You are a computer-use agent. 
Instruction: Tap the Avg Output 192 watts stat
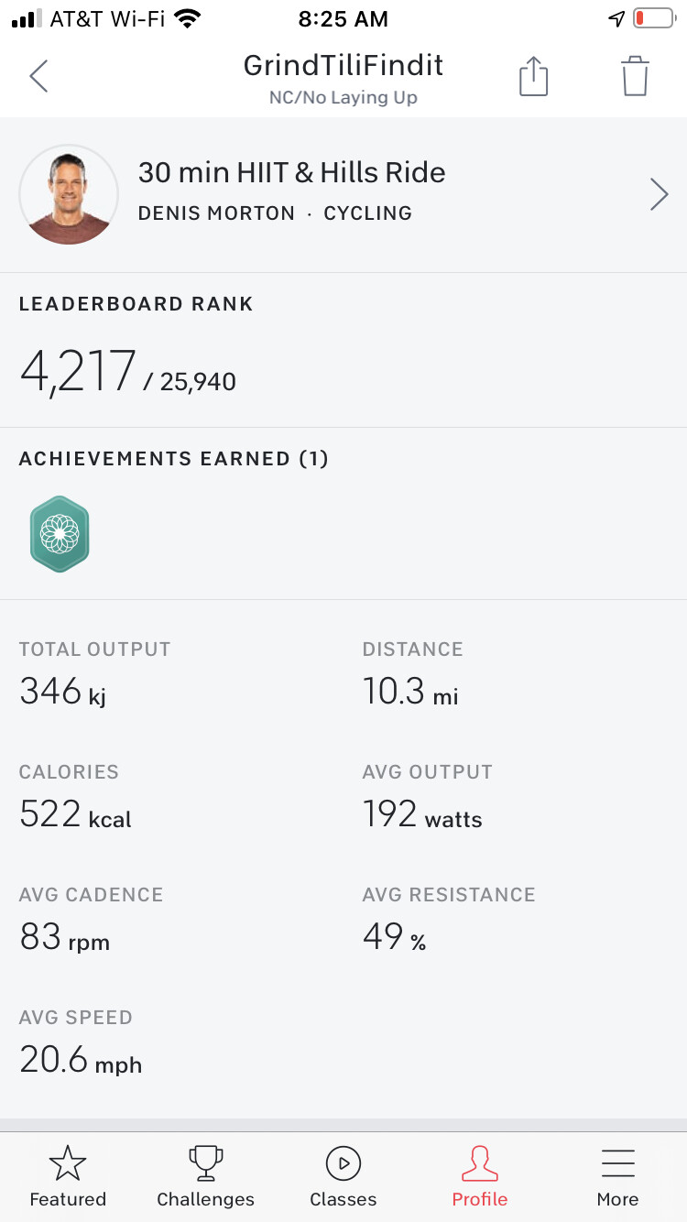421,814
